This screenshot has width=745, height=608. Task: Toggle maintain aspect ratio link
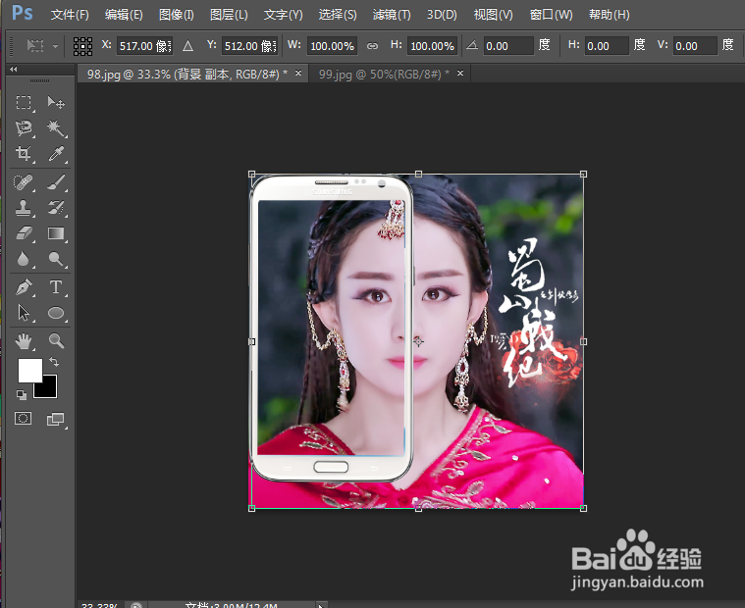coord(373,46)
